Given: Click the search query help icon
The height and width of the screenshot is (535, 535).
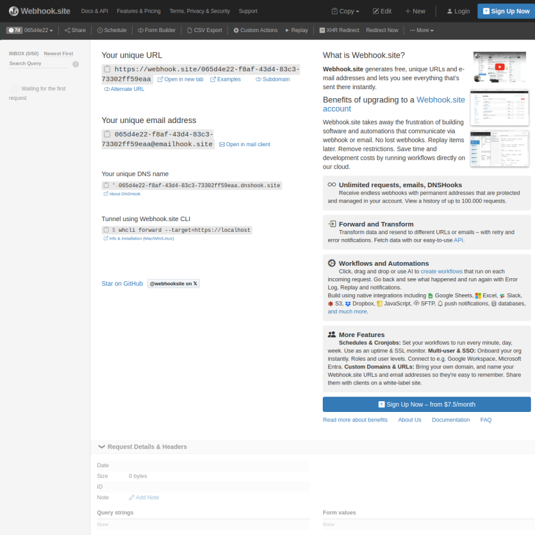Looking at the screenshot, I should [x=75, y=64].
